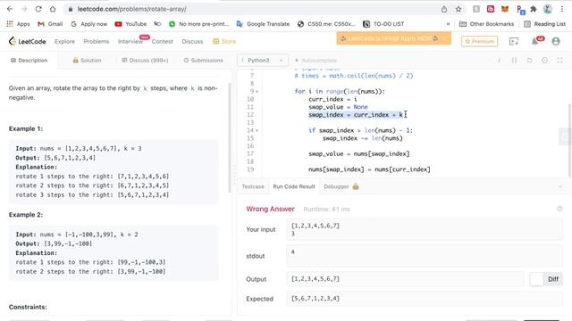572x321 pixels.
Task: Toggle the Autocomplete option
Action: pos(315,61)
